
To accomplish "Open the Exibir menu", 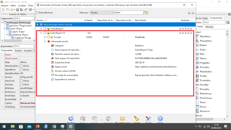I will [x=30, y=6].
